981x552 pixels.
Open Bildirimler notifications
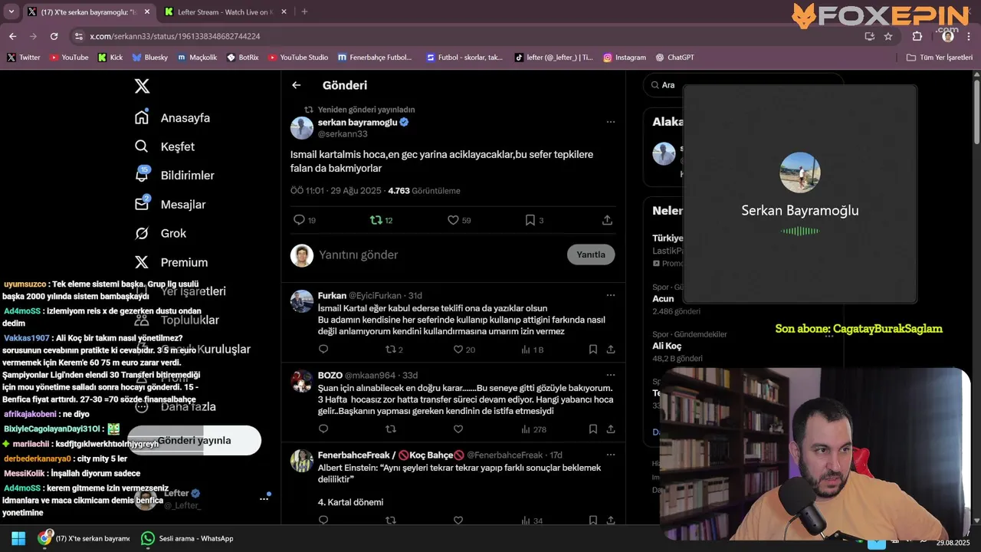pos(175,176)
